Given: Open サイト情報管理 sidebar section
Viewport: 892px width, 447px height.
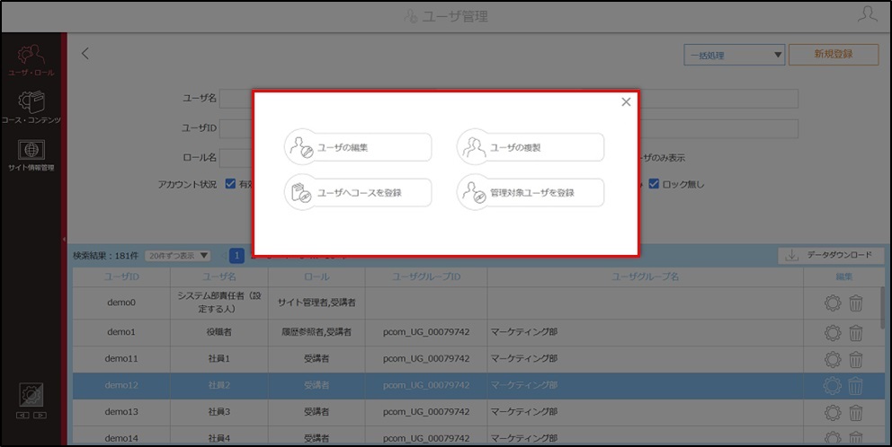Looking at the screenshot, I should coord(31,155).
